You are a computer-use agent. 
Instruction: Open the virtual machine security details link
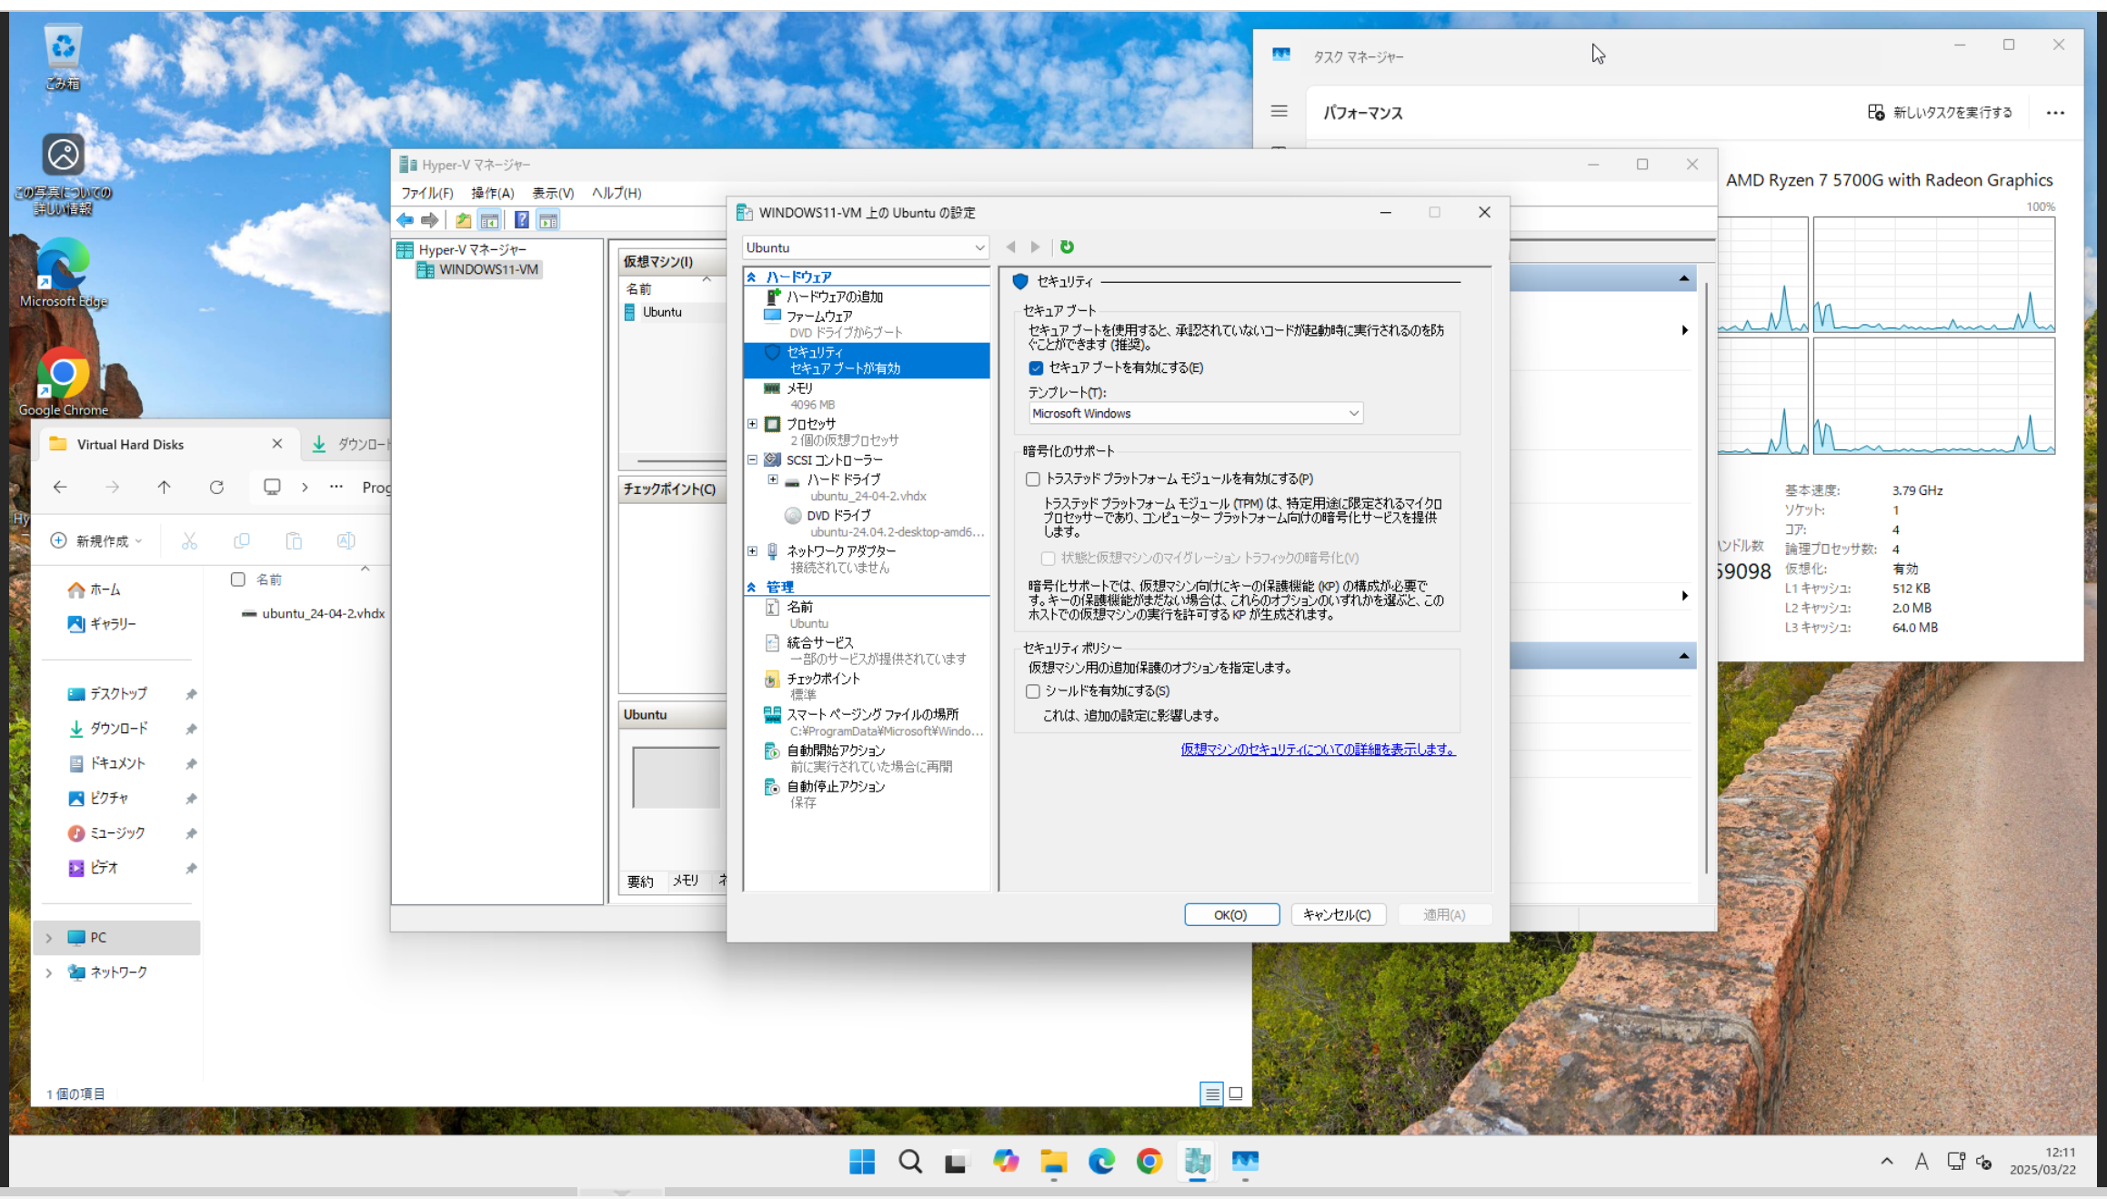click(x=1317, y=749)
